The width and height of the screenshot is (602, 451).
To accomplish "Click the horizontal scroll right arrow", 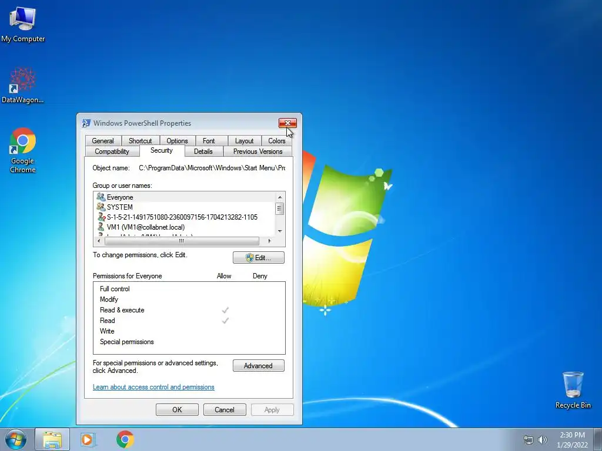I will click(269, 241).
